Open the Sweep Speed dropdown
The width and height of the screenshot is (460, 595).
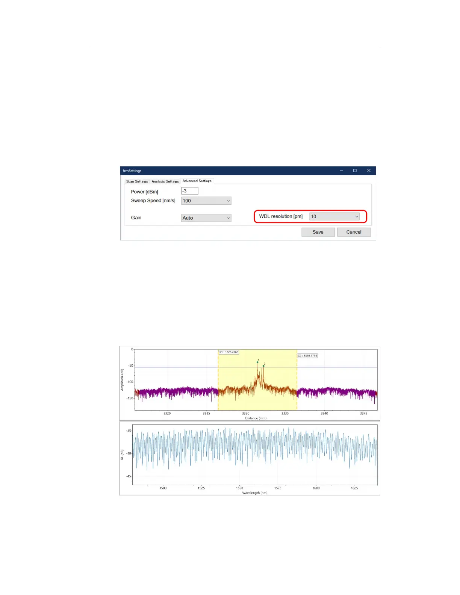coord(206,201)
